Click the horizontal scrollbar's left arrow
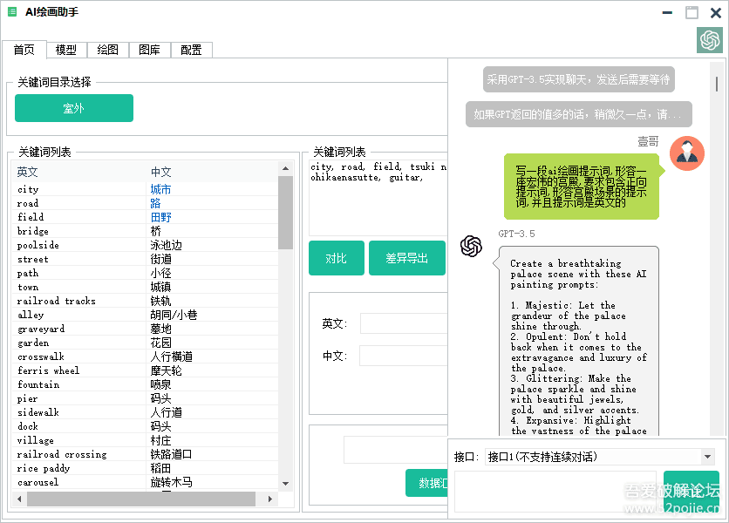The height and width of the screenshot is (523, 729). 18,499
